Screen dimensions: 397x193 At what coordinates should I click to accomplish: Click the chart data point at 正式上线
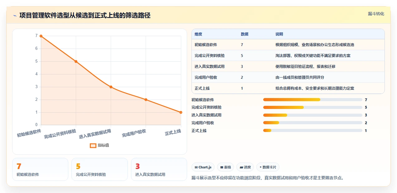(x=181, y=112)
